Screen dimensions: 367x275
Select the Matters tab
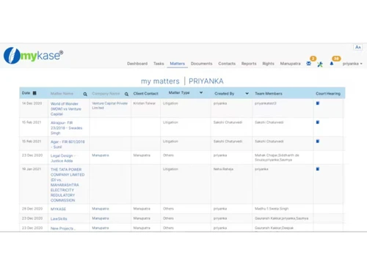coord(178,64)
